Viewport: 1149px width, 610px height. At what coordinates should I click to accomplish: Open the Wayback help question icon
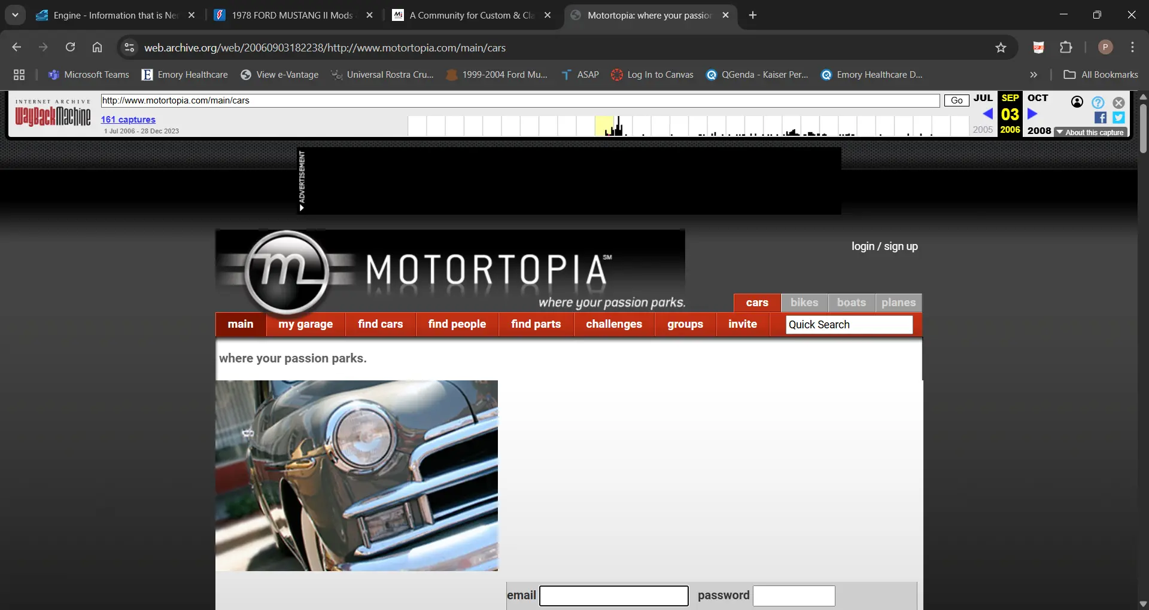(x=1098, y=102)
